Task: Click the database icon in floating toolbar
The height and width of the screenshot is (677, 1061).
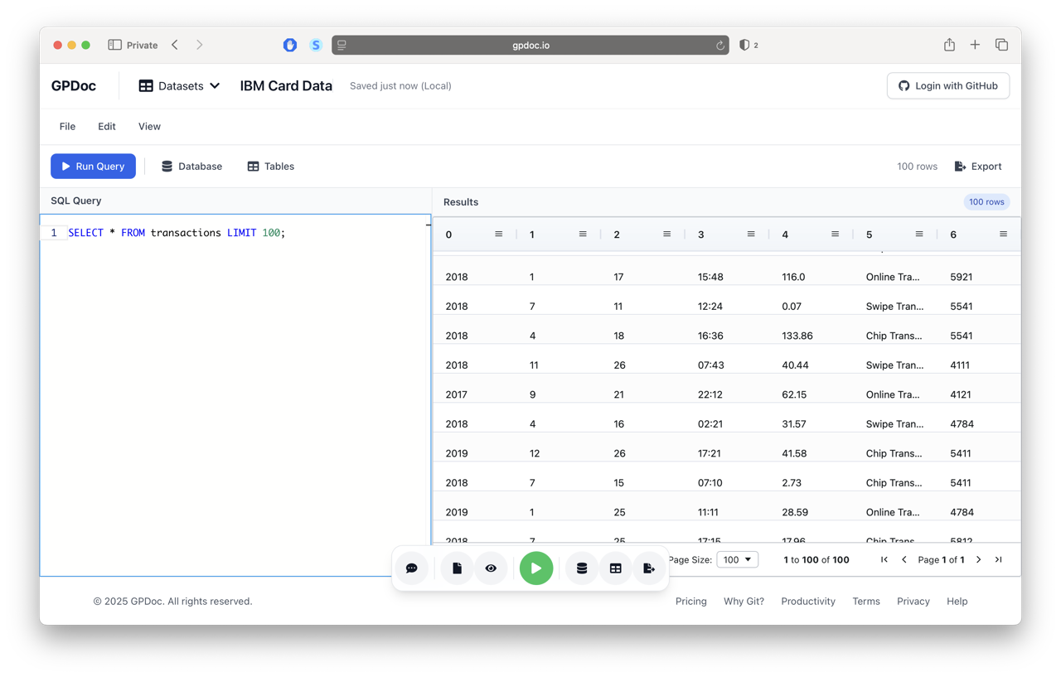Action: [582, 568]
